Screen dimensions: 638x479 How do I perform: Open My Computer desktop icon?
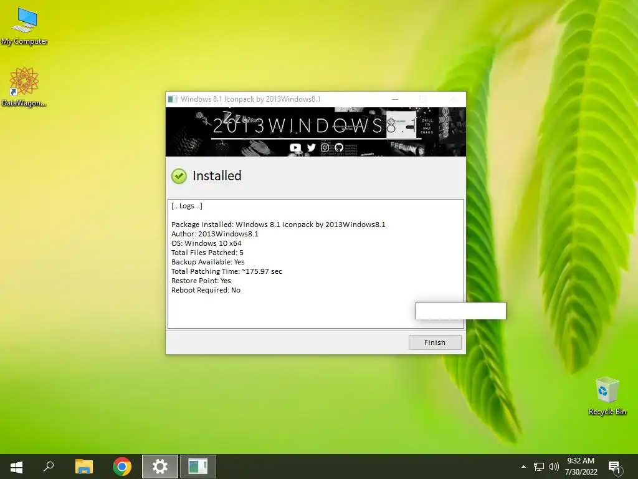coord(24,25)
